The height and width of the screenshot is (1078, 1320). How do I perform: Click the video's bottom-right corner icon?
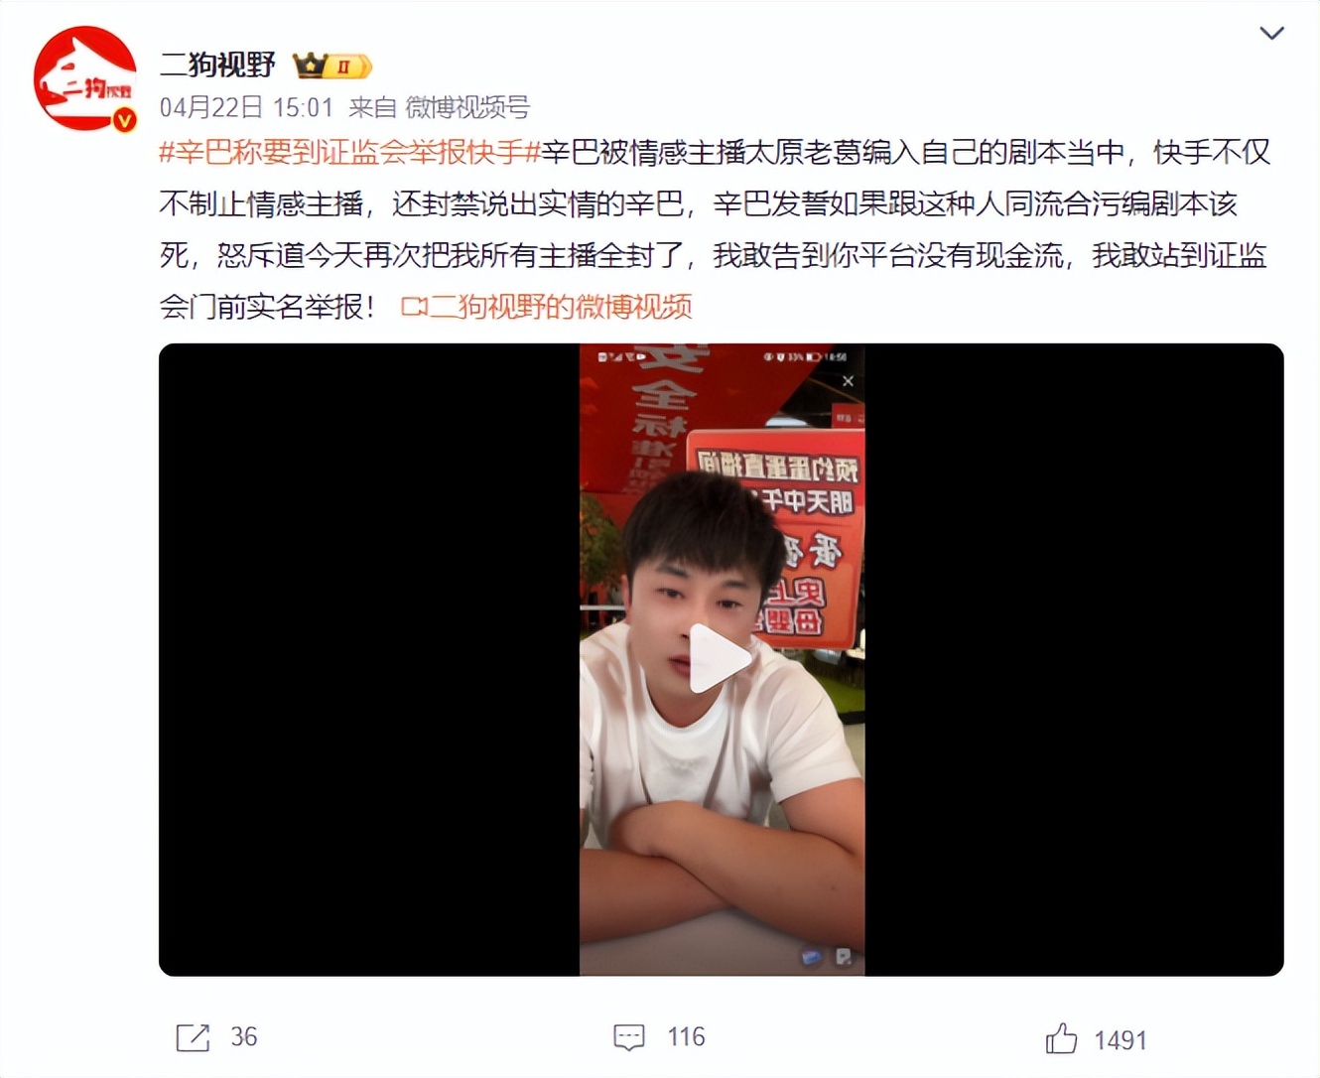click(844, 957)
